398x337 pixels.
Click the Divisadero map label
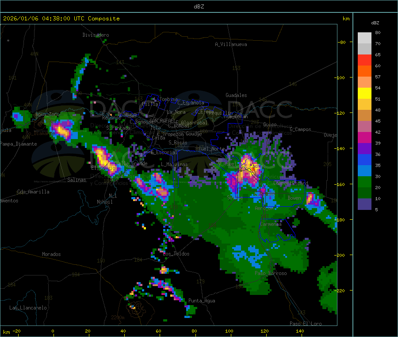coord(96,35)
